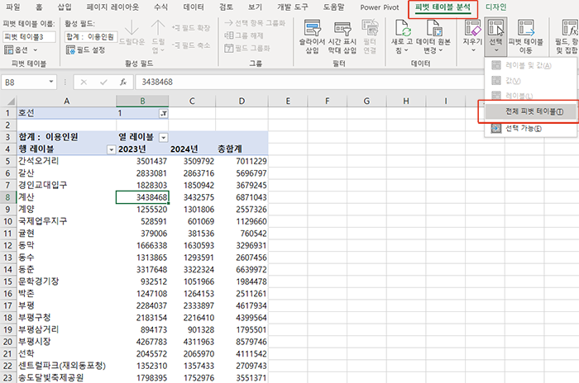Click the 새로 고침 icon
Screen dimensions: 579x383
403,28
